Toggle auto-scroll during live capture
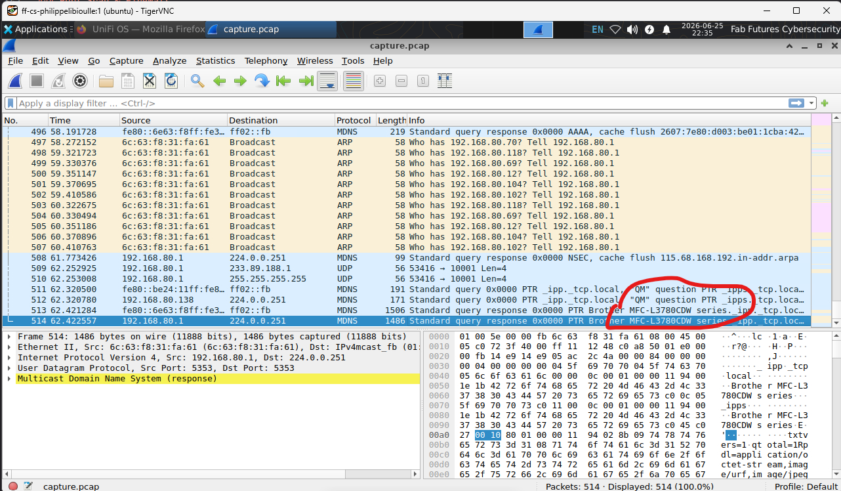The height and width of the screenshot is (491, 841). pyautogui.click(x=327, y=81)
